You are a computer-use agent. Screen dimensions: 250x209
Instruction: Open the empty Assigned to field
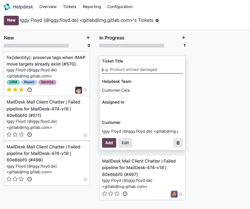coord(142,111)
